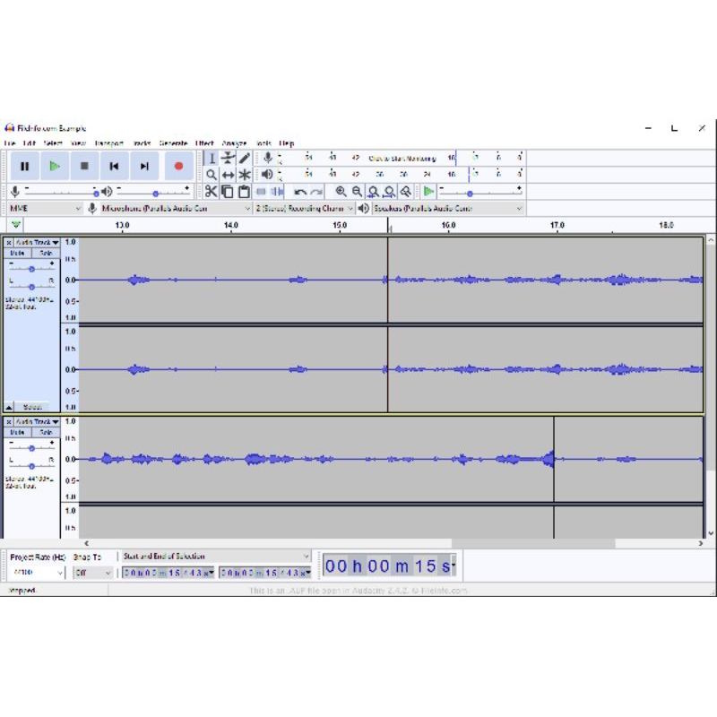Solo the first audio track
Image resolution: width=717 pixels, height=717 pixels.
click(46, 253)
